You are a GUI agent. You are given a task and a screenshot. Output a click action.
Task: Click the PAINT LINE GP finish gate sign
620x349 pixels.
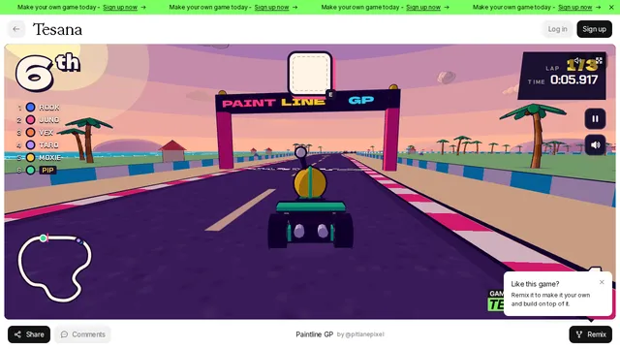[x=308, y=102]
